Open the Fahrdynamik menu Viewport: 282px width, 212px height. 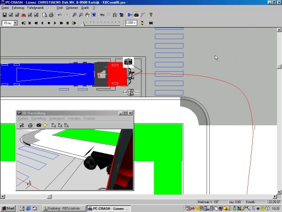(x=35, y=8)
